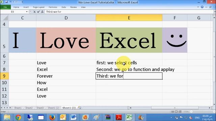Click cell D10 containing 'How'
The image size is (216, 121).
point(66,83)
